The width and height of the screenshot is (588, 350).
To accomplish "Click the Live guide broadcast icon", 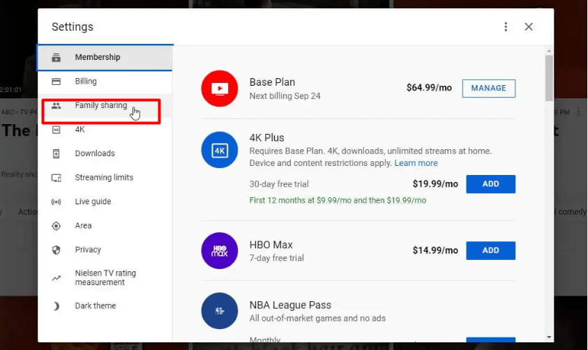I will (x=56, y=201).
